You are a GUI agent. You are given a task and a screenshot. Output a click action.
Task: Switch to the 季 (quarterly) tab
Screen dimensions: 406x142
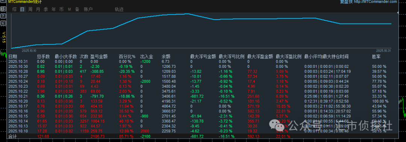point(46,9)
